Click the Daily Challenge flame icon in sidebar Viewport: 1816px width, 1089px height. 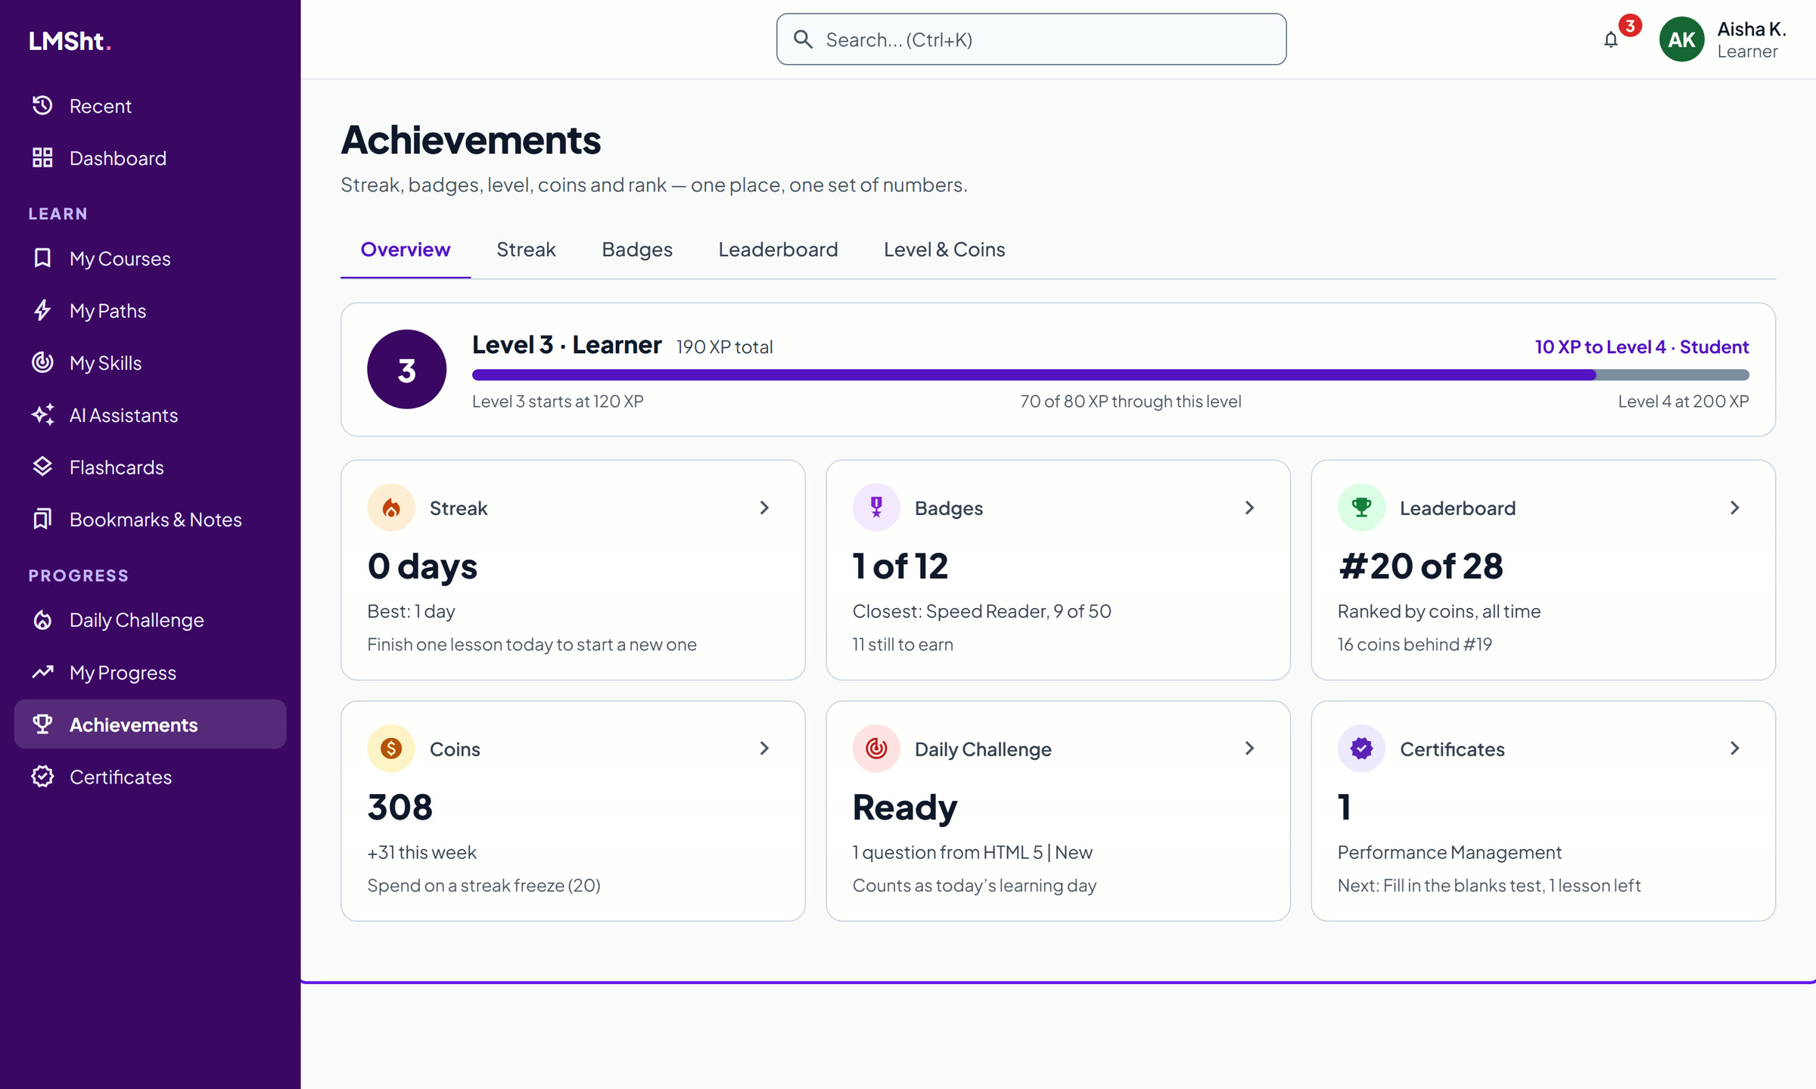(x=42, y=620)
